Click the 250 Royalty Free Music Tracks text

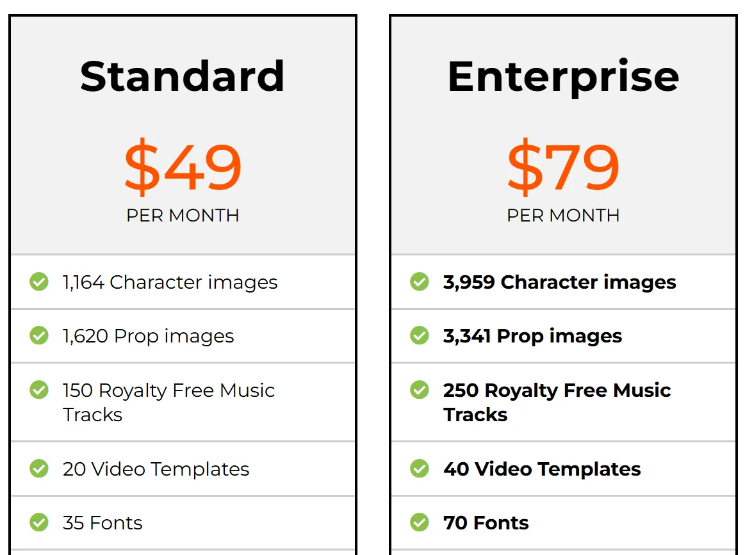click(x=557, y=402)
